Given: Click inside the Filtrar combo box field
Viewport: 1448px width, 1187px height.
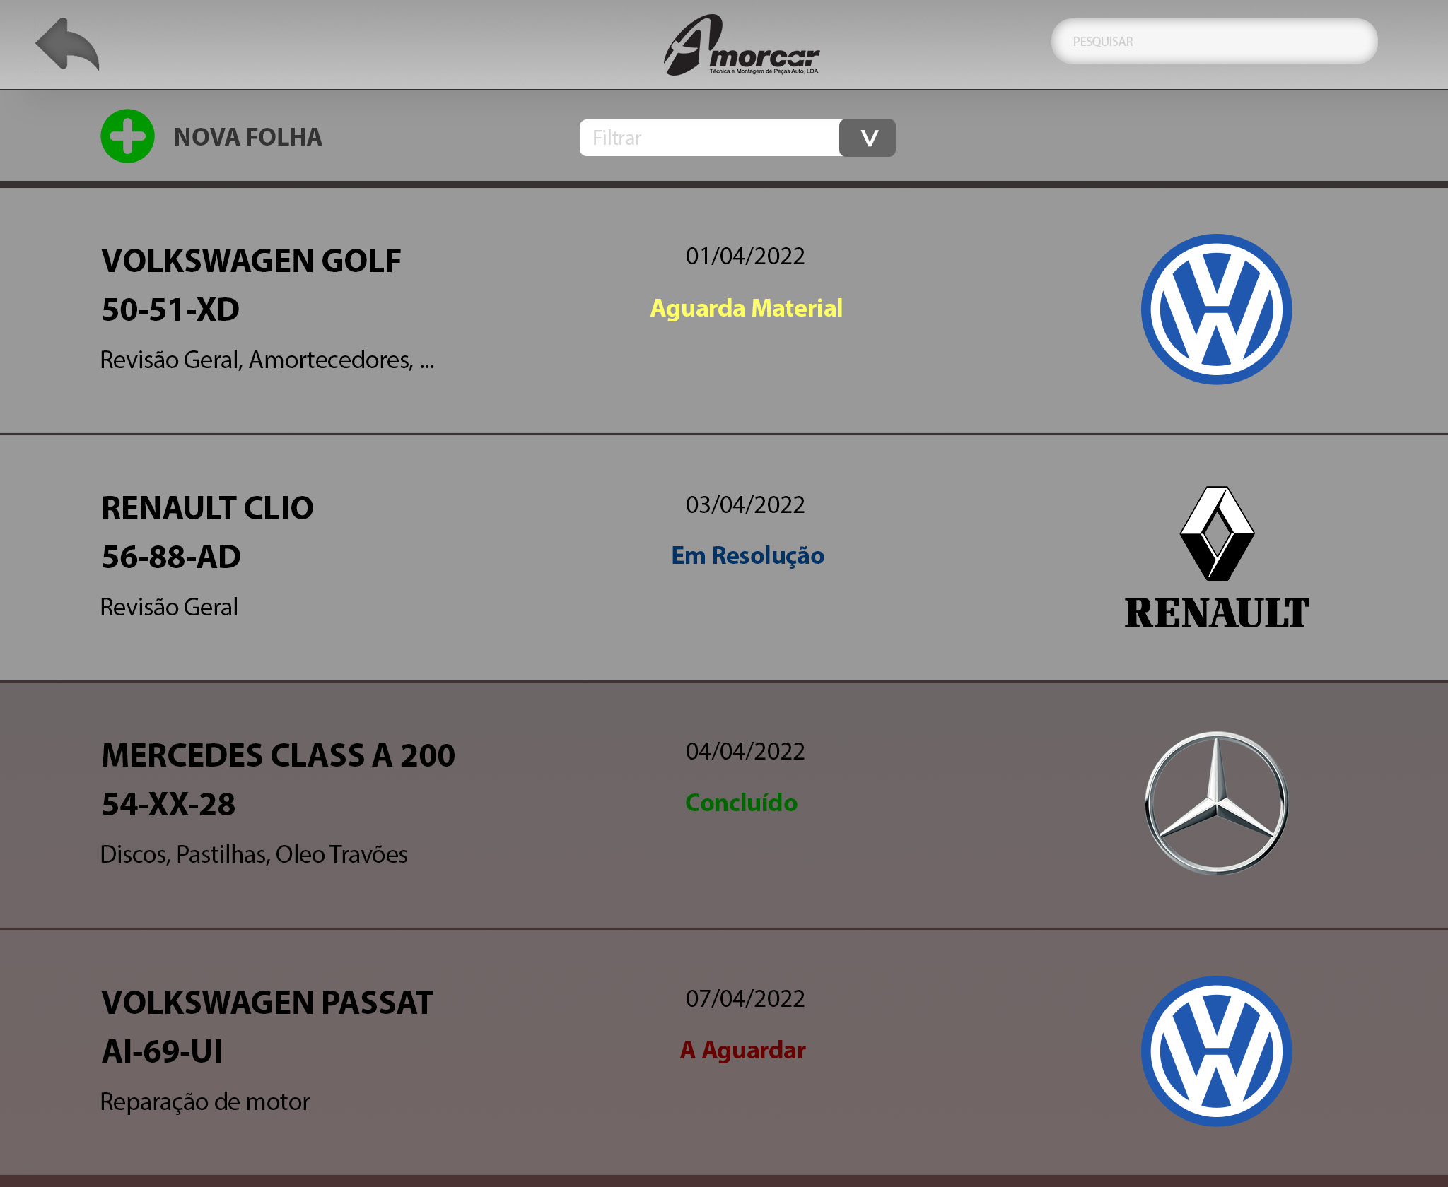Looking at the screenshot, I should pyautogui.click(x=709, y=138).
